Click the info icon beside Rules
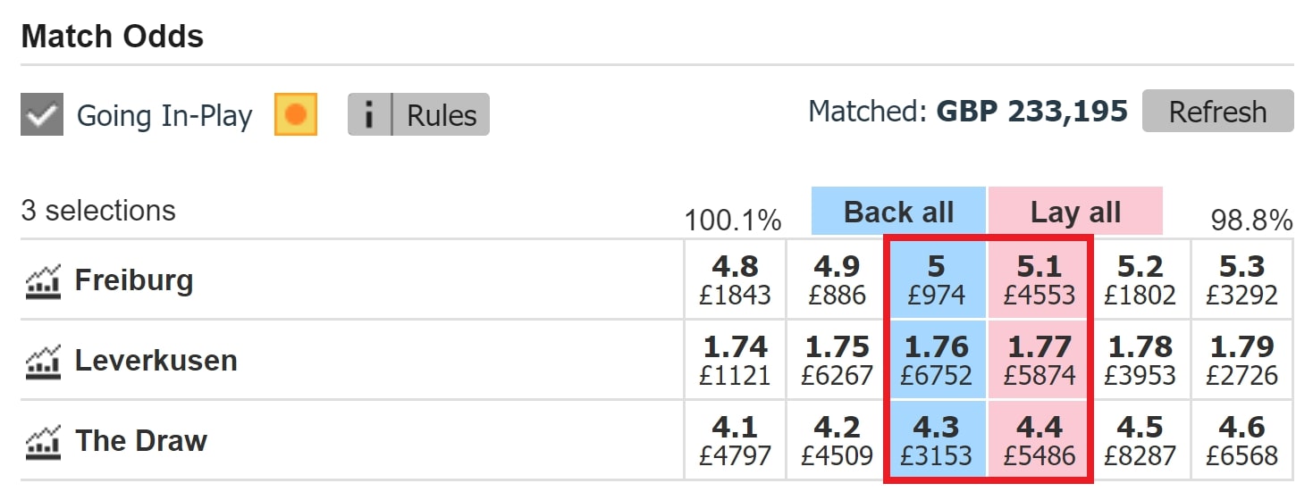The width and height of the screenshot is (1313, 500). pyautogui.click(x=369, y=115)
